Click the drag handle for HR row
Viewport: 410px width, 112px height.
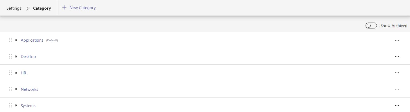[x=11, y=73]
